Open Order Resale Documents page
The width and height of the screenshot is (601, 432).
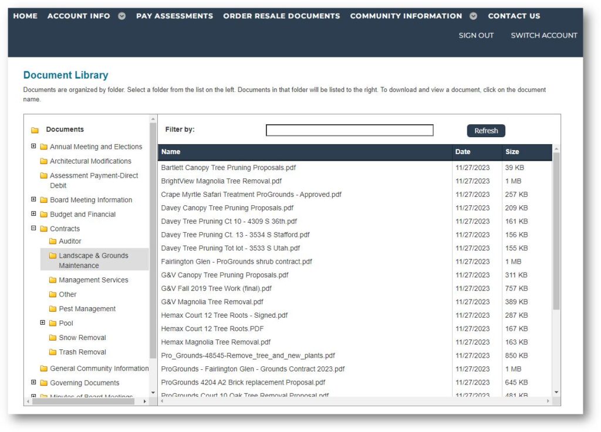point(281,16)
